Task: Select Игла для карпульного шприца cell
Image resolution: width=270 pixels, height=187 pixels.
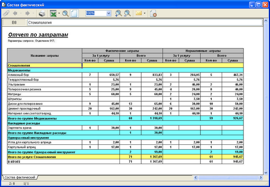Action: 44,142
